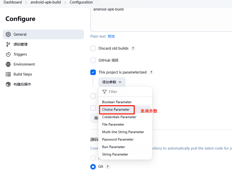The width and height of the screenshot is (232, 171).
Task: Open android-apk-build breadcrumb link
Action: click(x=46, y=2)
